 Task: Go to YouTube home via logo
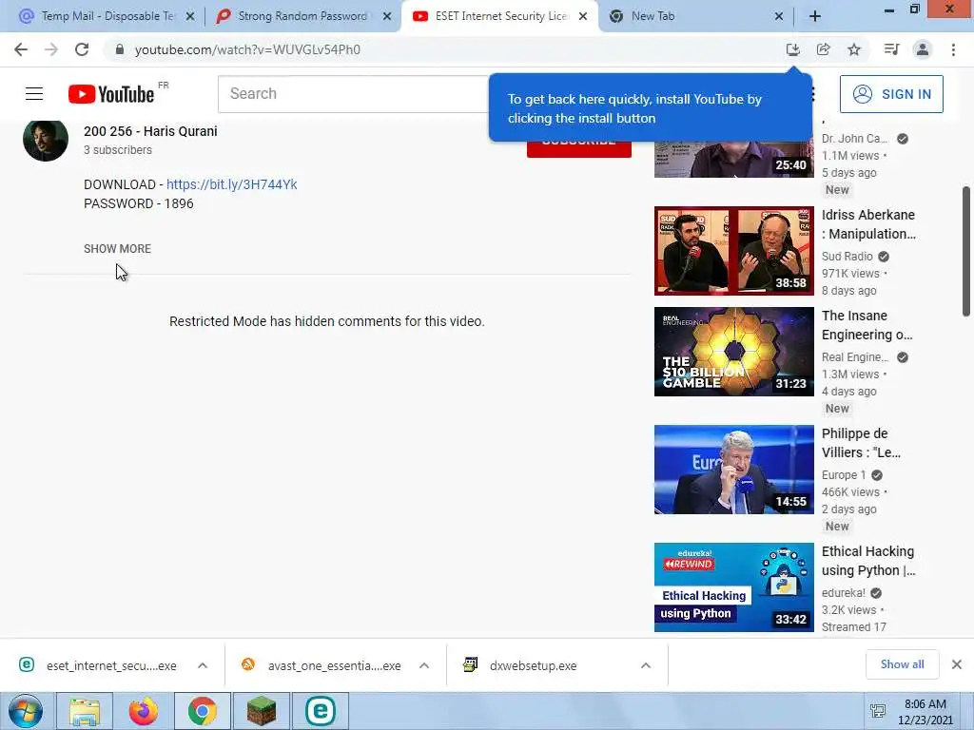(111, 94)
